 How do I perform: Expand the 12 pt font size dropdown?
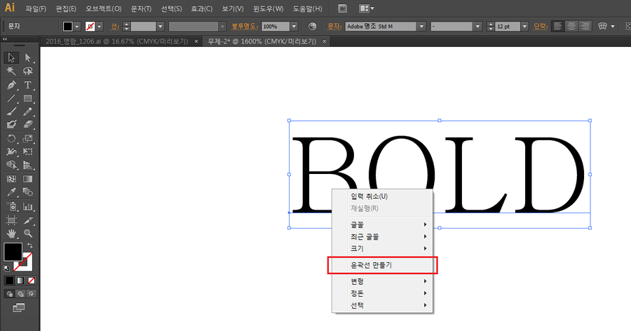click(524, 26)
